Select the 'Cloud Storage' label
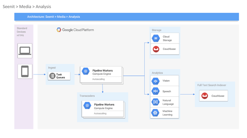Viewport: 247px width, 138px height. [167, 39]
